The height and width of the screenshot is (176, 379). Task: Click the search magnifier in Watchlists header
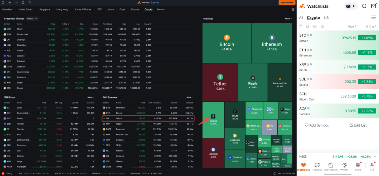(x=364, y=6)
